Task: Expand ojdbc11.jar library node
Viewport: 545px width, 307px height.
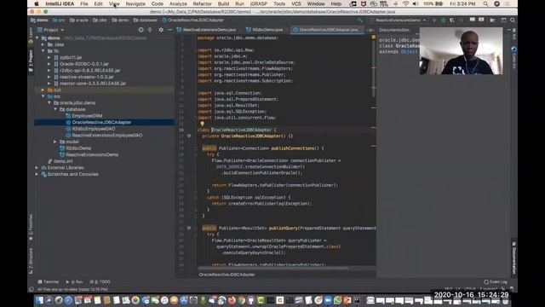Action: [x=49, y=57]
